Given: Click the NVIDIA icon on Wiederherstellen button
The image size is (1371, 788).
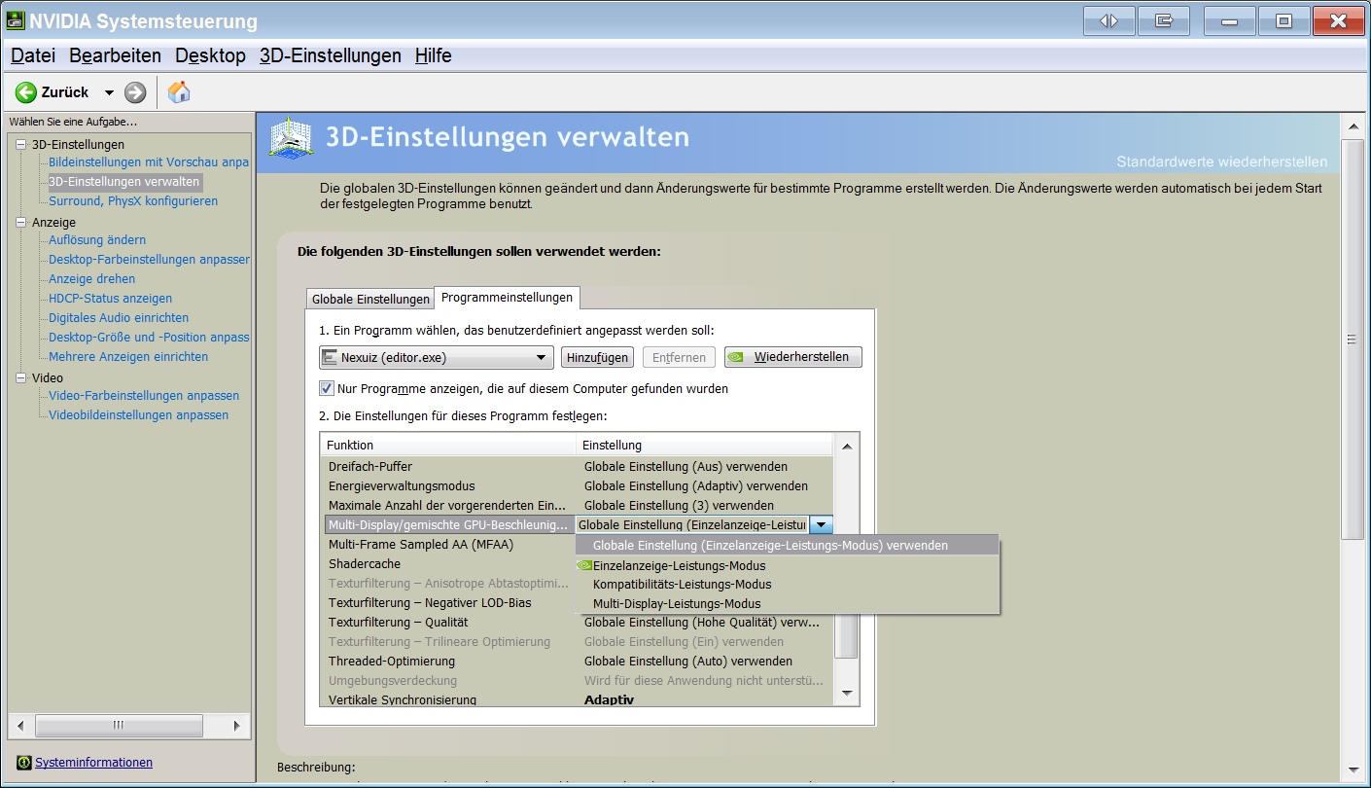Looking at the screenshot, I should pyautogui.click(x=738, y=357).
